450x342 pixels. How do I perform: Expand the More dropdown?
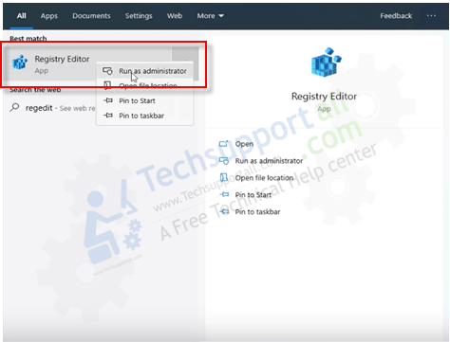[x=211, y=16]
